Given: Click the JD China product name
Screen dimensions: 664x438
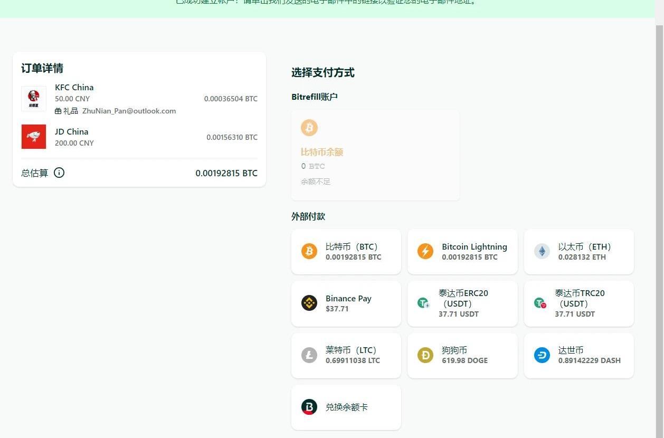Looking at the screenshot, I should coord(72,132).
